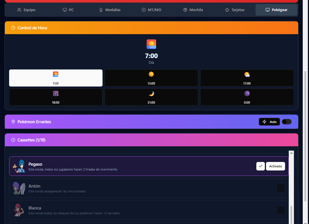Click the Auto button for wandering Pokémon
Image resolution: width=309 pixels, height=224 pixels.
tap(269, 122)
